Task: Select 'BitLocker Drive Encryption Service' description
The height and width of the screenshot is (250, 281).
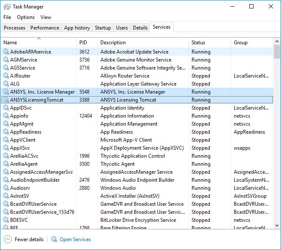Action: point(138,220)
